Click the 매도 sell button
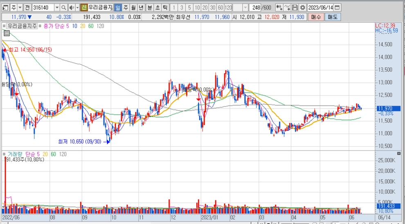Screen dimensions: 405x224 pos(333,17)
